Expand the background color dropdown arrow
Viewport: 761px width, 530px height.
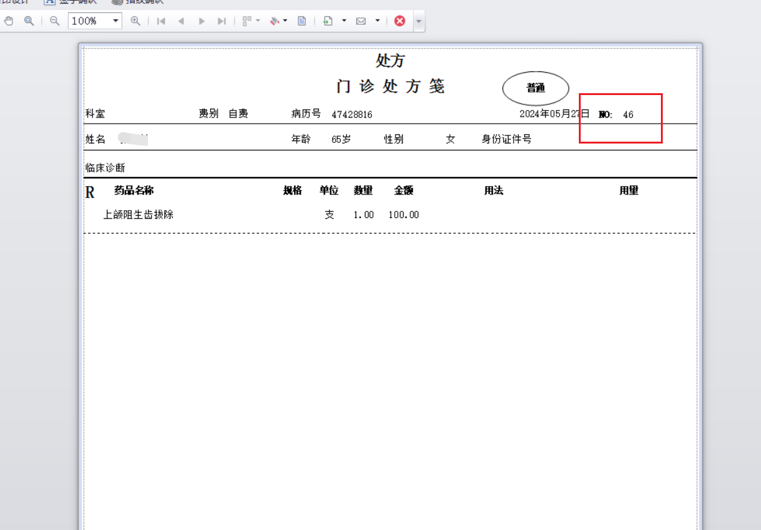285,21
